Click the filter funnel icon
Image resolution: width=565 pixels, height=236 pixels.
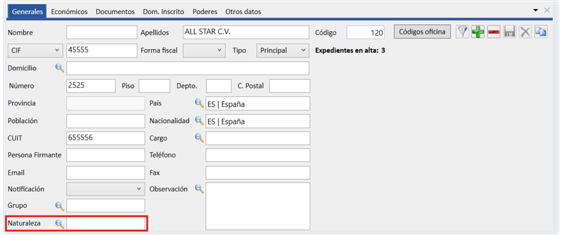pyautogui.click(x=462, y=32)
